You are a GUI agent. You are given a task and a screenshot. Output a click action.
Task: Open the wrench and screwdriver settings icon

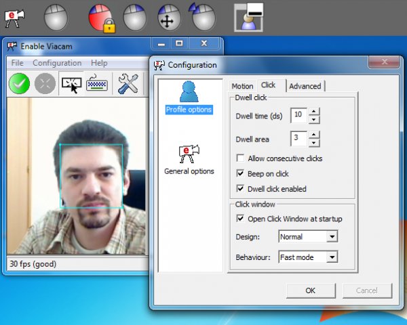pyautogui.click(x=128, y=84)
